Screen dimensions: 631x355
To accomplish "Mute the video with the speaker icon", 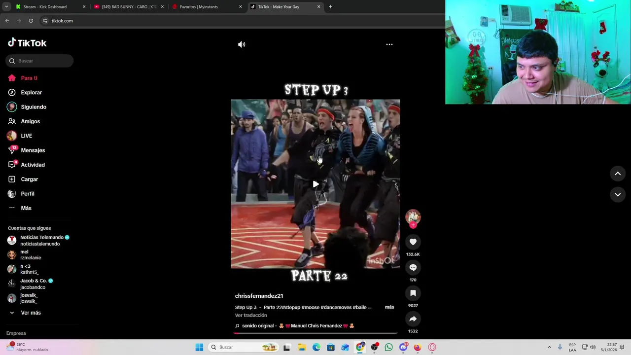I will point(242,44).
